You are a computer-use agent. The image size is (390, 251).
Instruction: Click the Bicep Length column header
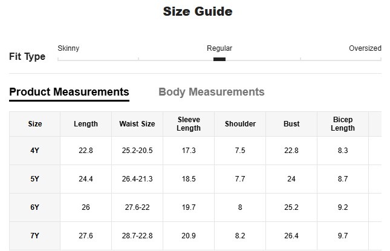[x=343, y=124]
